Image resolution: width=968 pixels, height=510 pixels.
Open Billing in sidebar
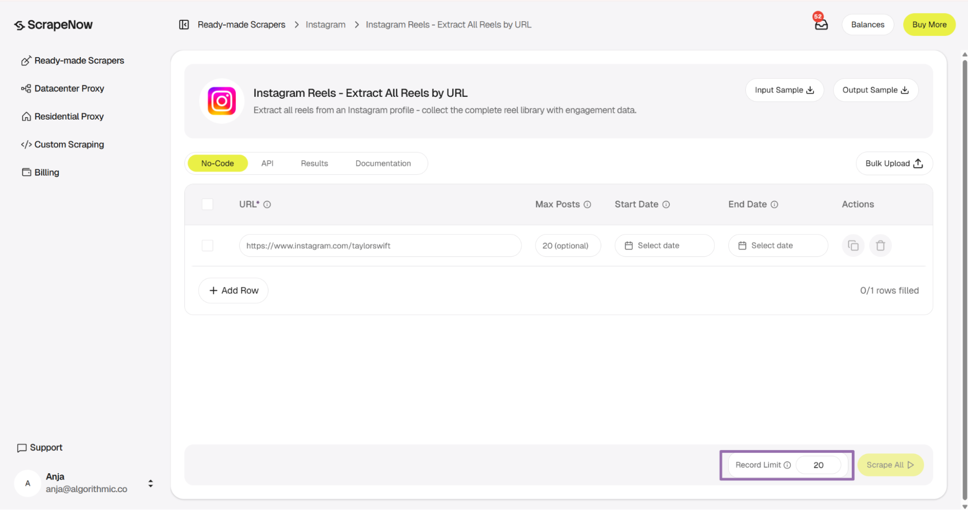point(40,173)
